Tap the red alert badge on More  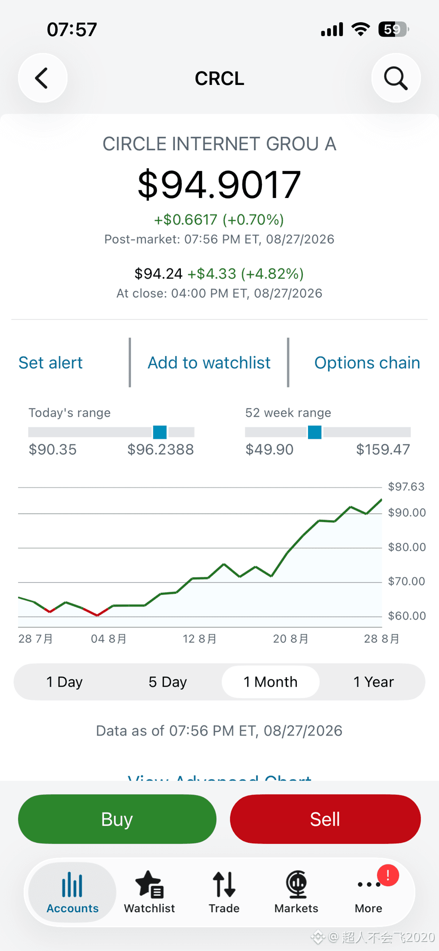pos(388,875)
